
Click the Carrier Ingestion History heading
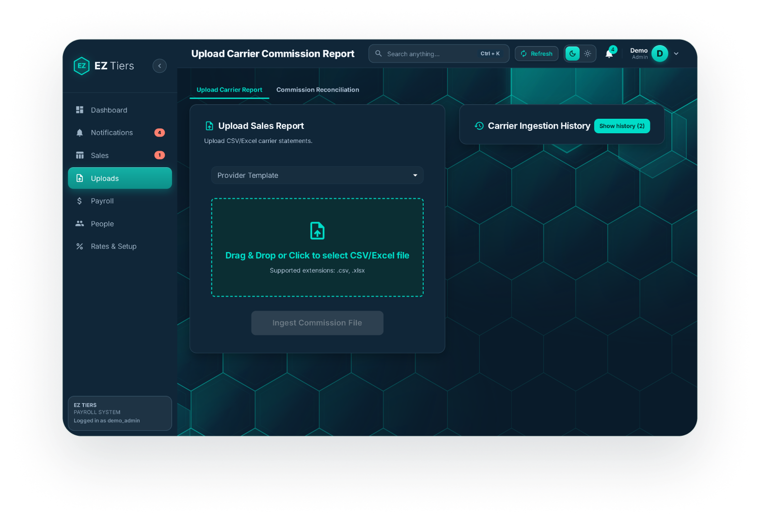click(x=539, y=126)
